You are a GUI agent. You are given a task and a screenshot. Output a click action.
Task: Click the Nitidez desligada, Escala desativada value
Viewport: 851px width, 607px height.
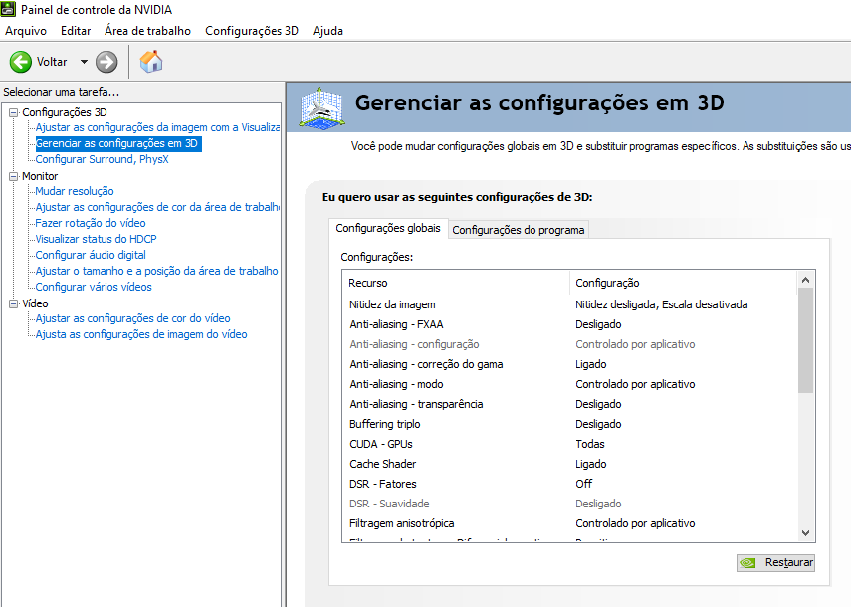coord(662,304)
